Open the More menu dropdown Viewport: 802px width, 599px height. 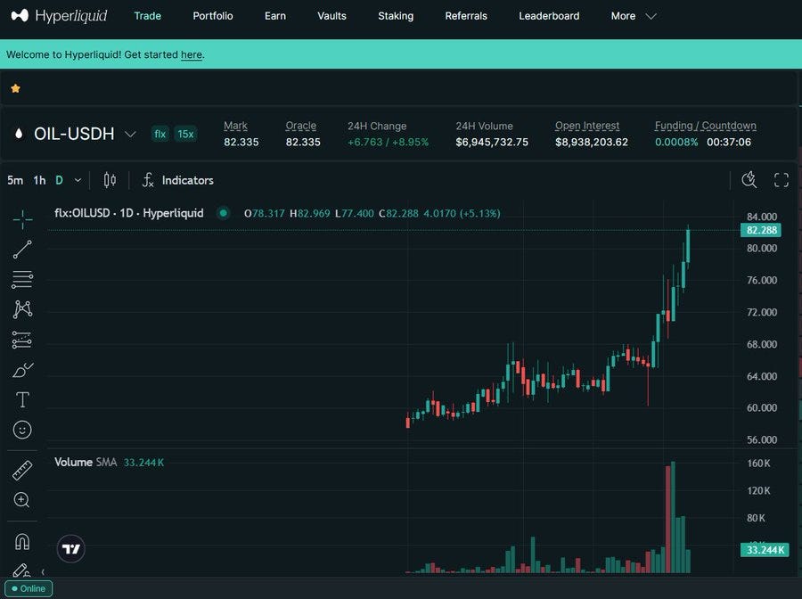(x=634, y=16)
